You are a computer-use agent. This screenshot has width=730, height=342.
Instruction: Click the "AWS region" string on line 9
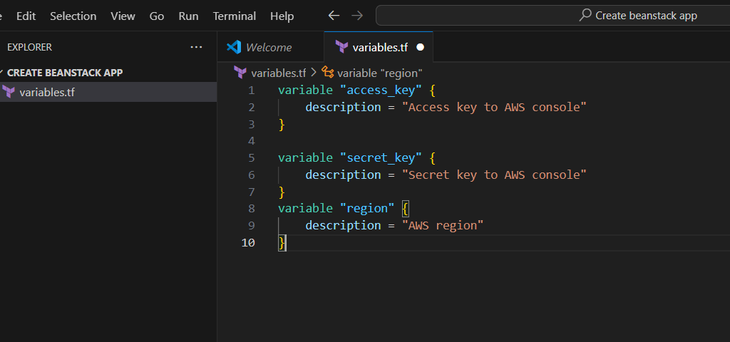tap(443, 226)
